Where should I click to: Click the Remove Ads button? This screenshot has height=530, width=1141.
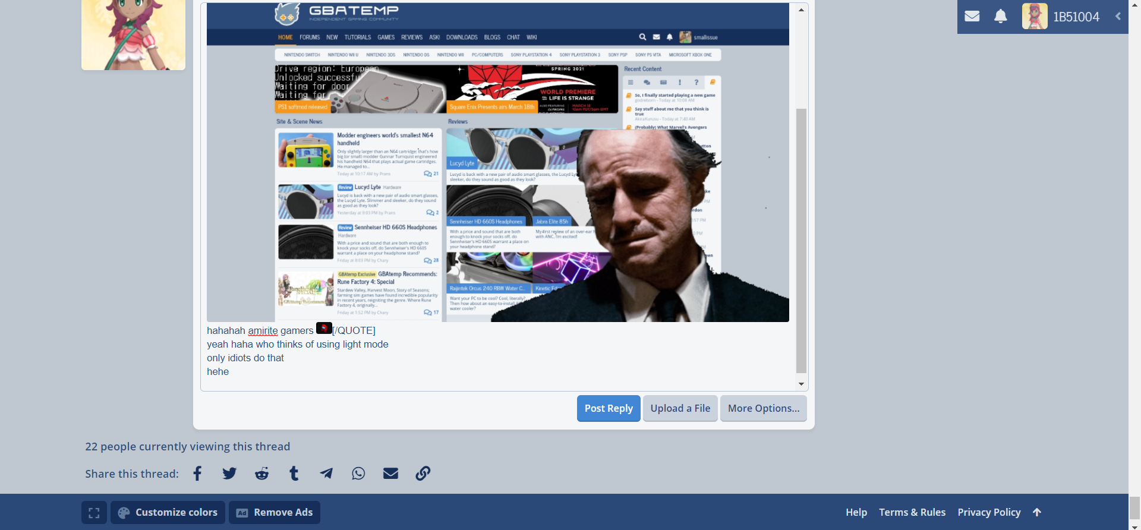coord(275,512)
